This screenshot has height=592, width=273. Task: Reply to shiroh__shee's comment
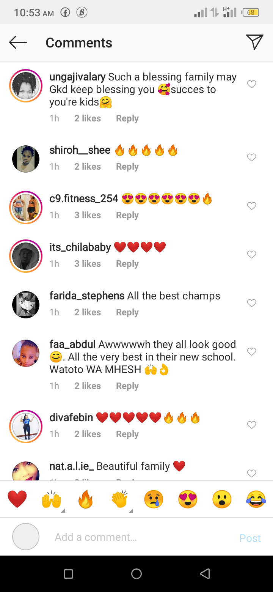pyautogui.click(x=127, y=167)
